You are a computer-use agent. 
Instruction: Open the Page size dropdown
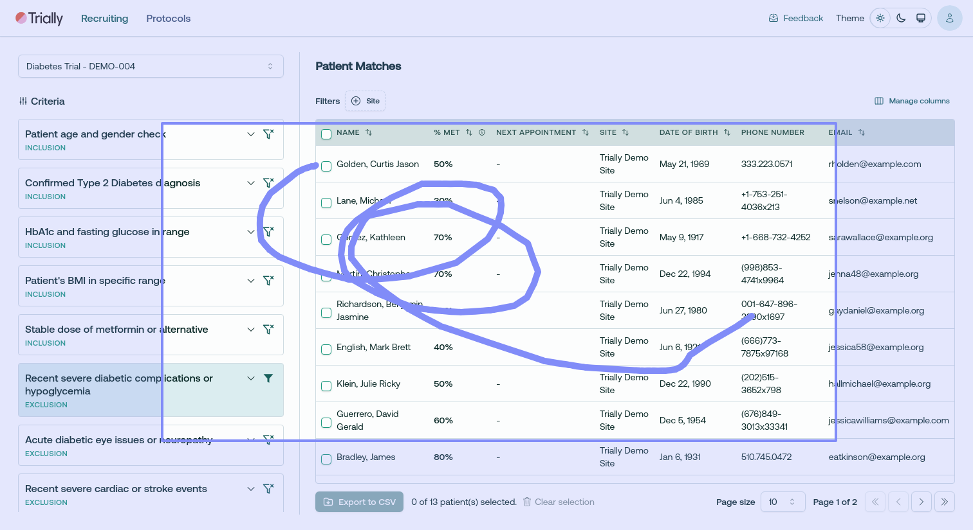tap(783, 502)
